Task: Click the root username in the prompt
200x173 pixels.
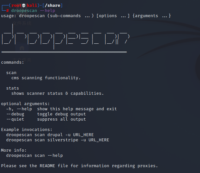Action: [16, 5]
